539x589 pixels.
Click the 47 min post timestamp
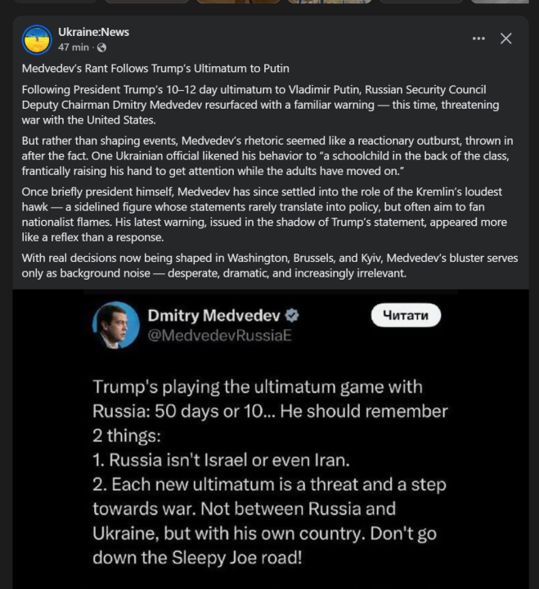pos(73,47)
